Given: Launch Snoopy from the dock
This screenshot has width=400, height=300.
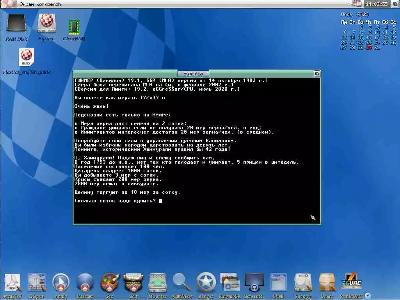Looking at the screenshot, I should 303,283.
